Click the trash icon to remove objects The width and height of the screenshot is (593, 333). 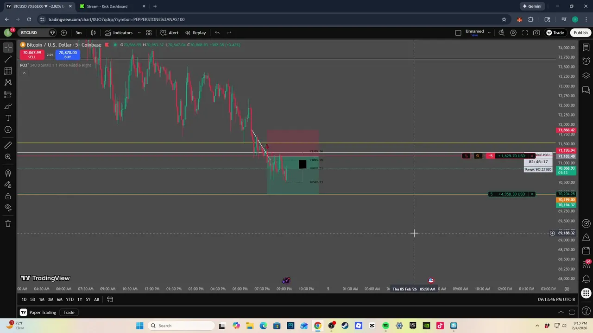pyautogui.click(x=8, y=224)
